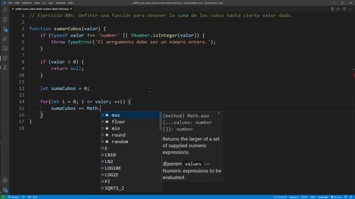Click the remote window indicator in the status bar

(3, 197)
